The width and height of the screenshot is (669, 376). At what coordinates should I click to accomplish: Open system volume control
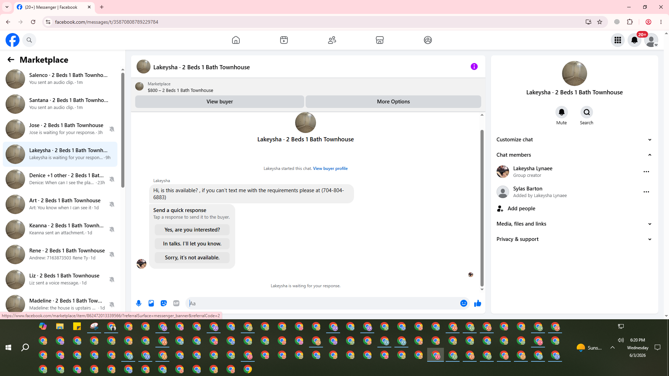pos(621,340)
